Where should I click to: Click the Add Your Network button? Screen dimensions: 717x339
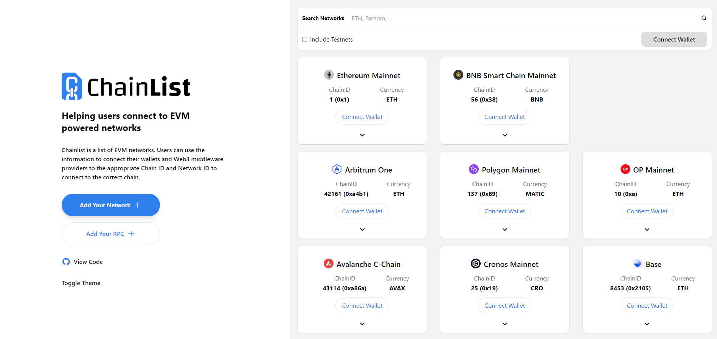pyautogui.click(x=111, y=205)
